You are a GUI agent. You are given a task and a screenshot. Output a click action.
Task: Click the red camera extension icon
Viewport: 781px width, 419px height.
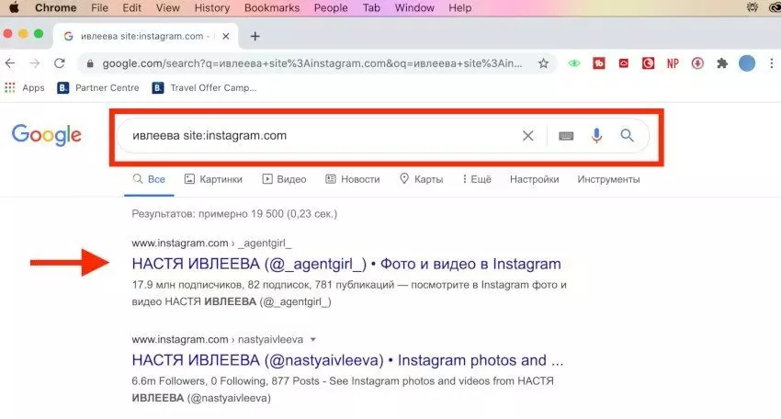coord(624,63)
